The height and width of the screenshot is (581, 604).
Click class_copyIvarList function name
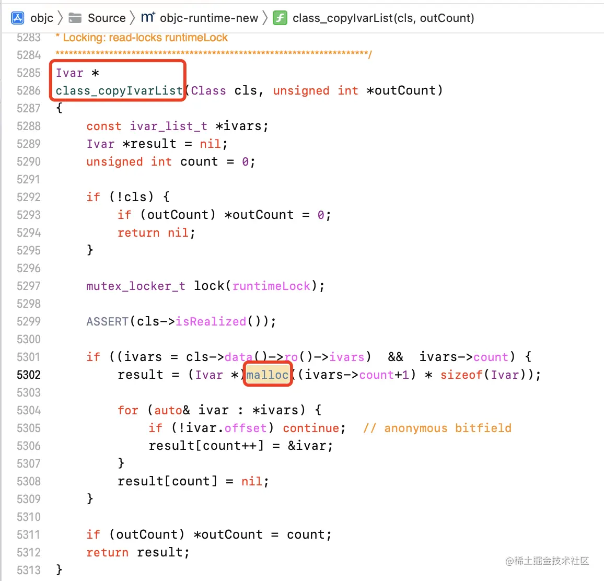119,90
